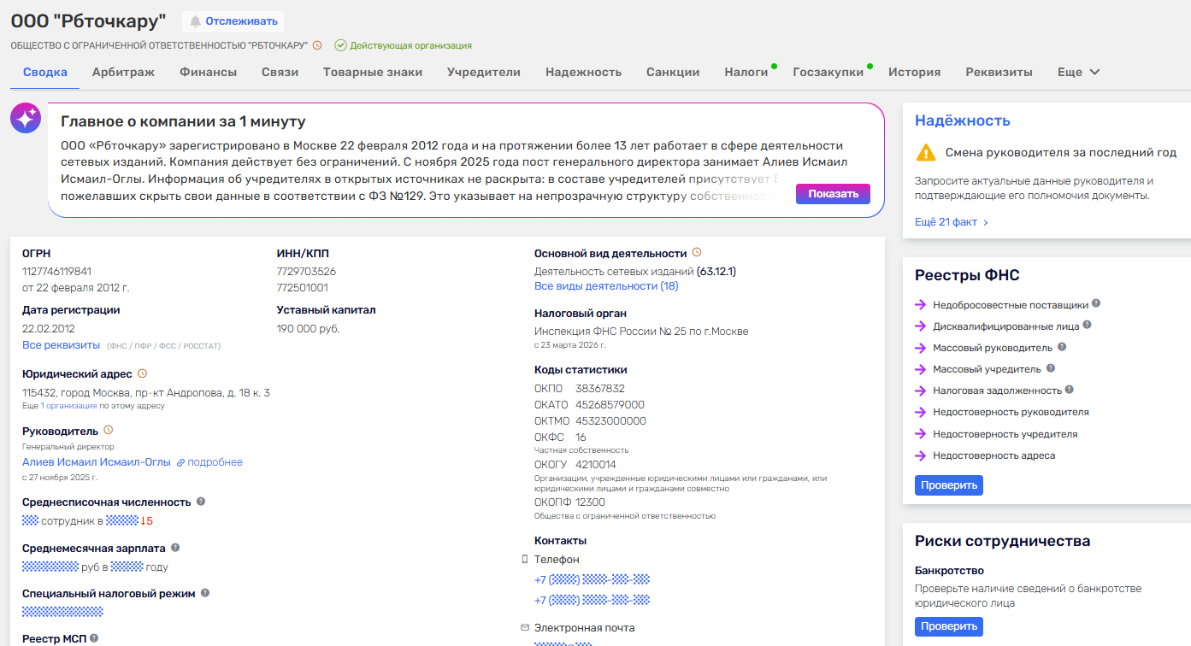Screen dimensions: 1191x646
Task: Open the Связи tab
Action: click(x=280, y=72)
